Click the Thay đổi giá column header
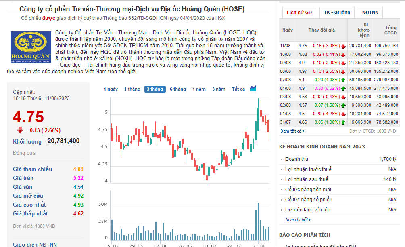 click(321, 30)
